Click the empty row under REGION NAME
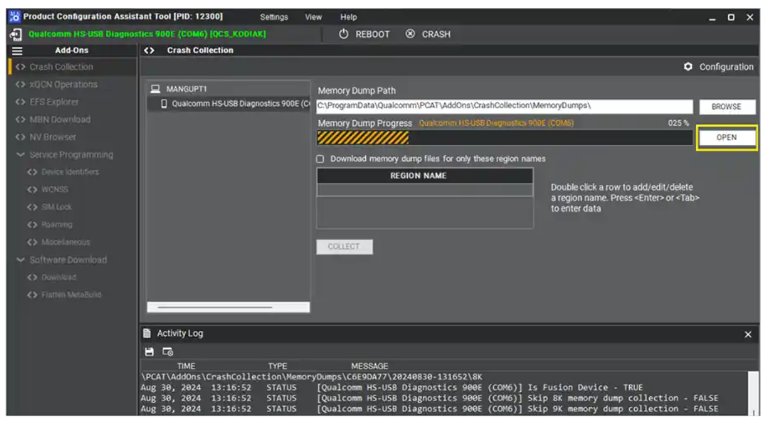 425,190
